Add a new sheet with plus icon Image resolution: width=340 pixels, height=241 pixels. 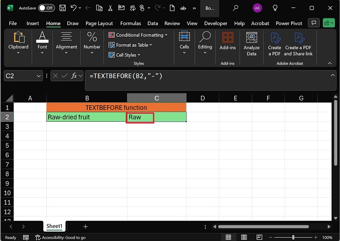click(85, 226)
